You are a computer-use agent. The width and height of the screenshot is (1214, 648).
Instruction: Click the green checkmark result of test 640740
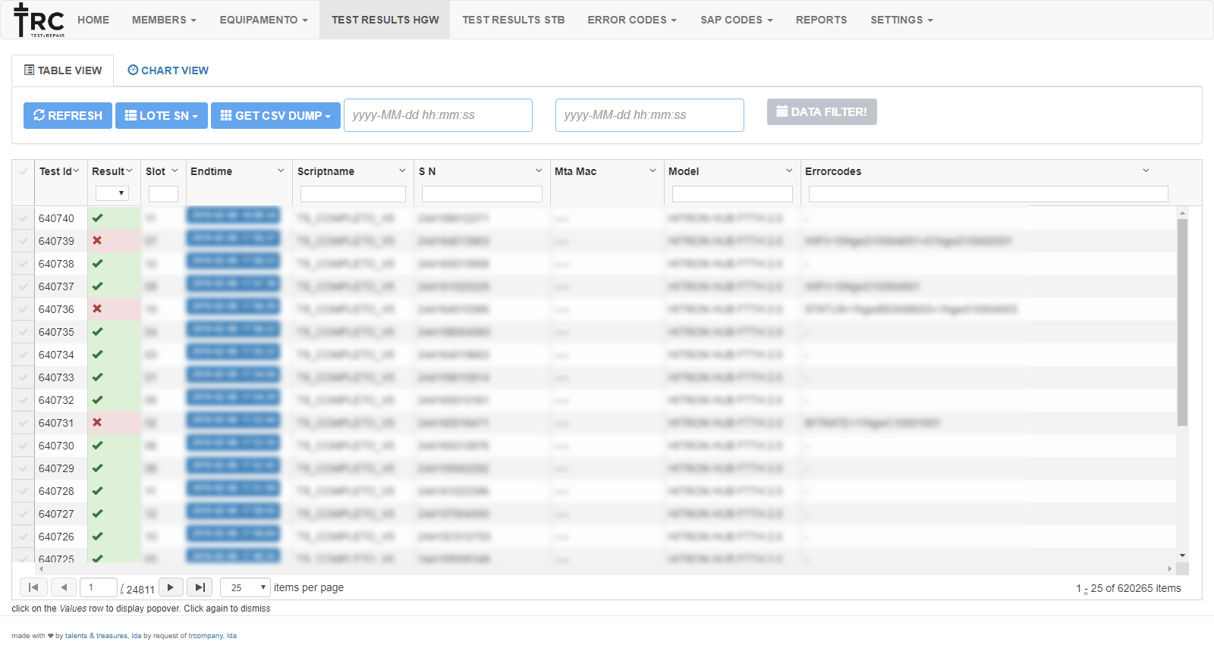[97, 218]
